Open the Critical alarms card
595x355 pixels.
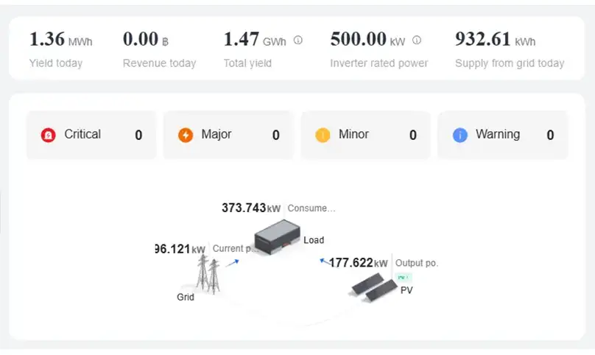click(91, 135)
